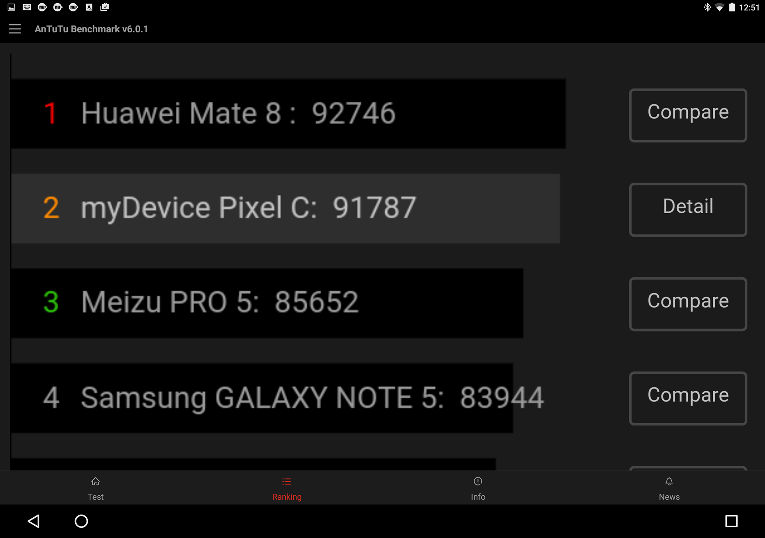The height and width of the screenshot is (538, 765).
Task: Open the hamburger navigation menu
Action: (15, 29)
